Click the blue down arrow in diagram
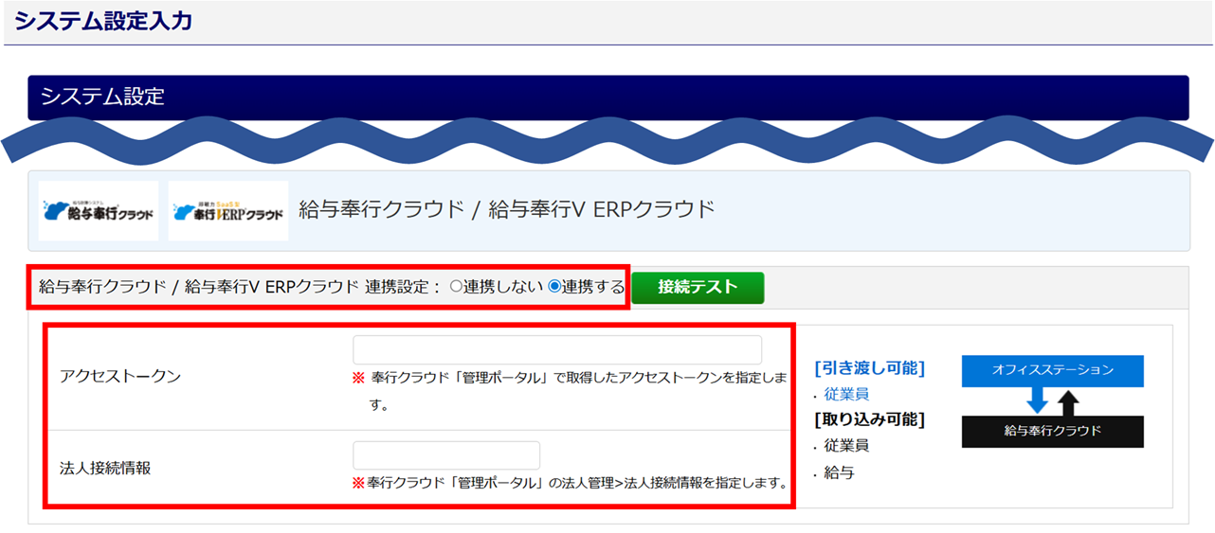The height and width of the screenshot is (533, 1215). coord(1037,400)
